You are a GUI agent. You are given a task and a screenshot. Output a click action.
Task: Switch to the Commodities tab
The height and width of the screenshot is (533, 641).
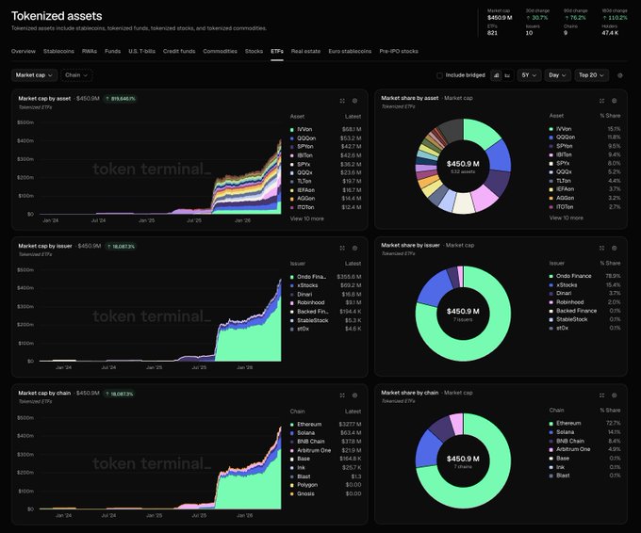[x=220, y=51]
